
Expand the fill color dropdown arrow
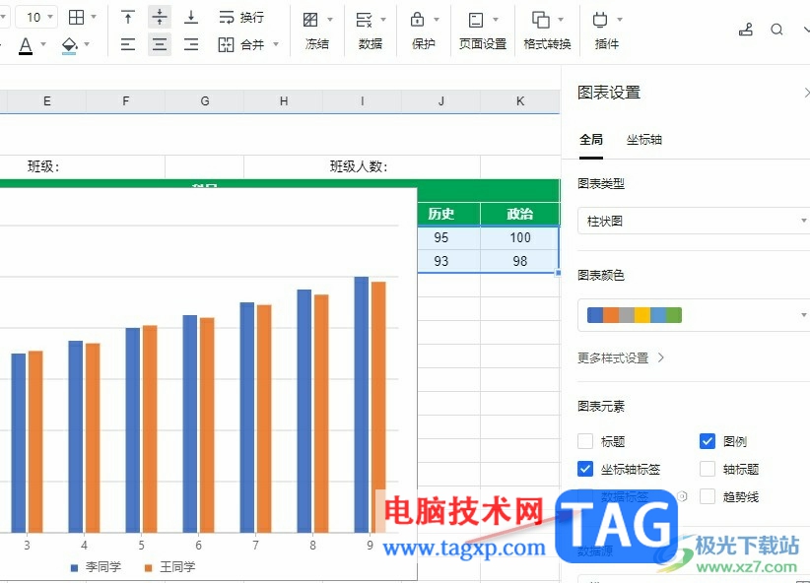[87, 44]
